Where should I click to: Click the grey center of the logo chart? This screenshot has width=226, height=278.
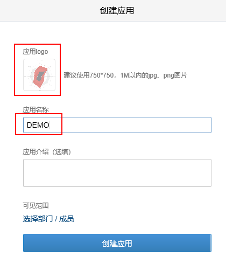coord(40,76)
